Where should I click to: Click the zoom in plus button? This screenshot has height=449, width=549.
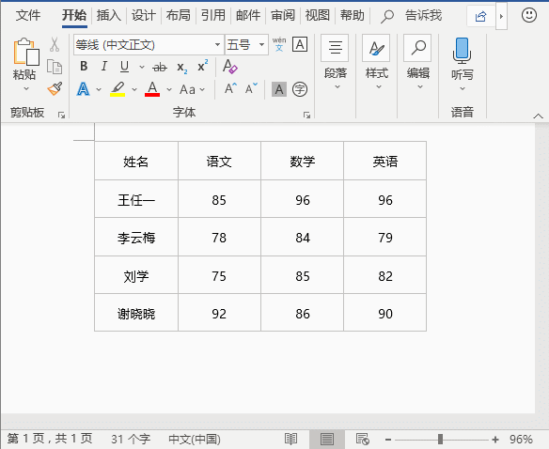[x=495, y=440]
